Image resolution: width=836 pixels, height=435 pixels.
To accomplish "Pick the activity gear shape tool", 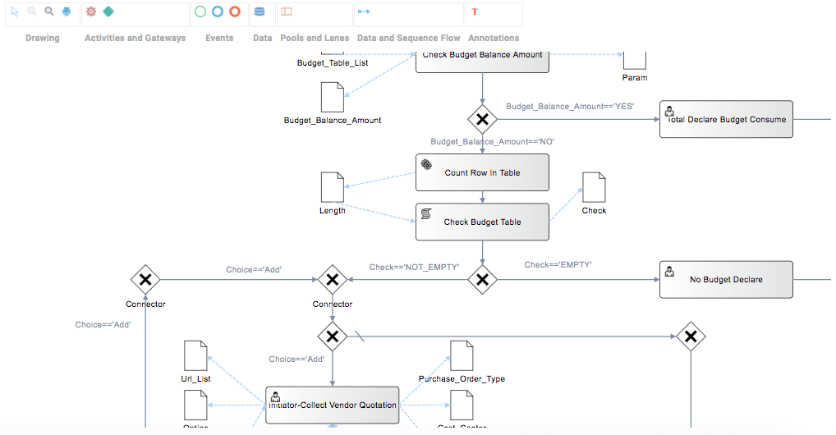I will click(x=91, y=11).
